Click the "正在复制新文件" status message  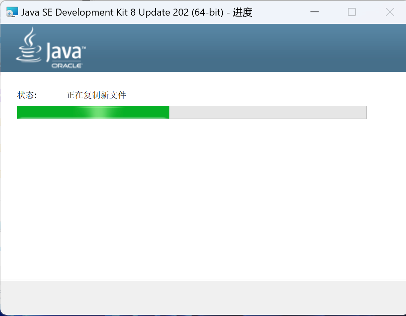click(96, 95)
